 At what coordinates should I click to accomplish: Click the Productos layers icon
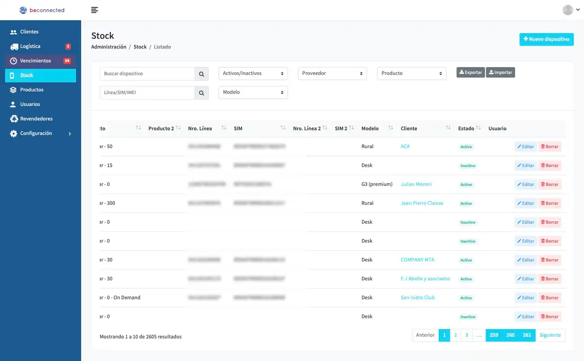pos(13,90)
